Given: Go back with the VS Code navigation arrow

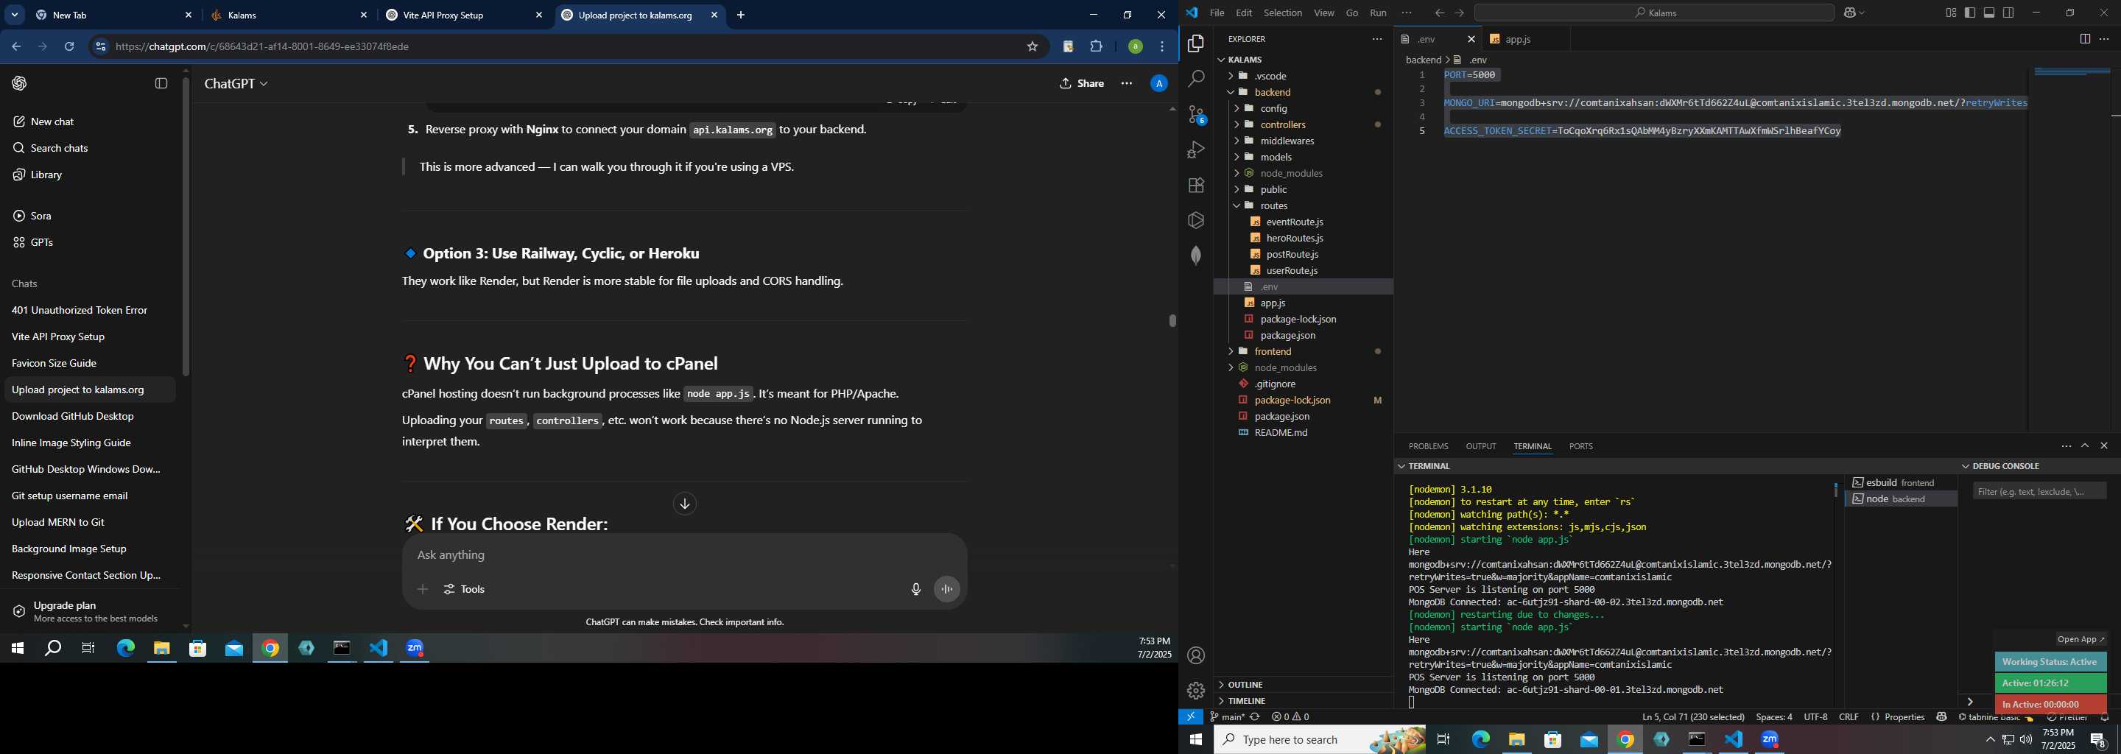Looking at the screenshot, I should click(x=1439, y=13).
